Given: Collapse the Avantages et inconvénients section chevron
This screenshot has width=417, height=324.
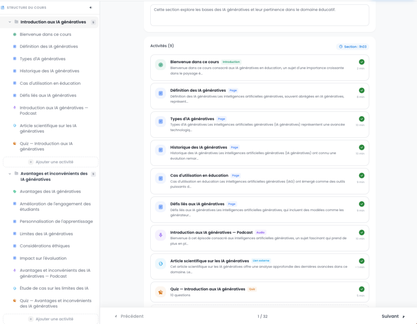Looking at the screenshot, I should tap(10, 174).
